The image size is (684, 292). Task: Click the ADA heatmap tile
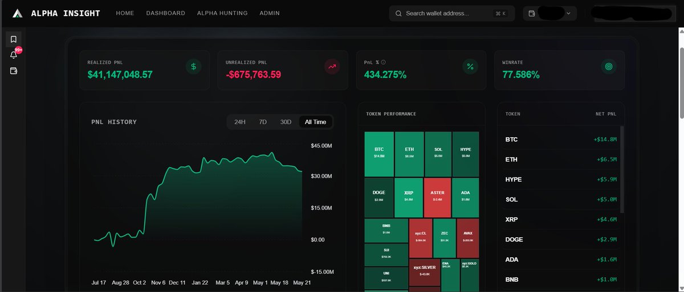click(466, 197)
